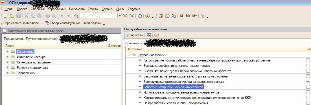Click Обзор конфигурации button
The image size is (311, 105).
(x=62, y=23)
